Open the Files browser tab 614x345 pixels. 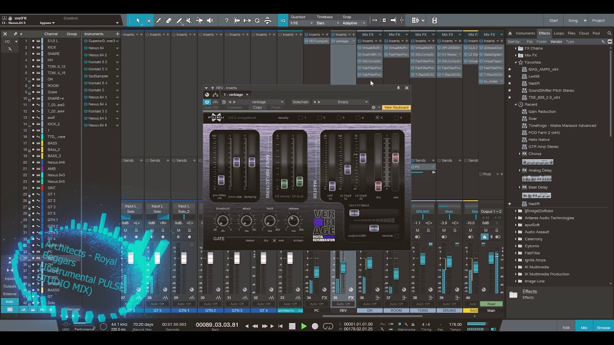pyautogui.click(x=571, y=34)
